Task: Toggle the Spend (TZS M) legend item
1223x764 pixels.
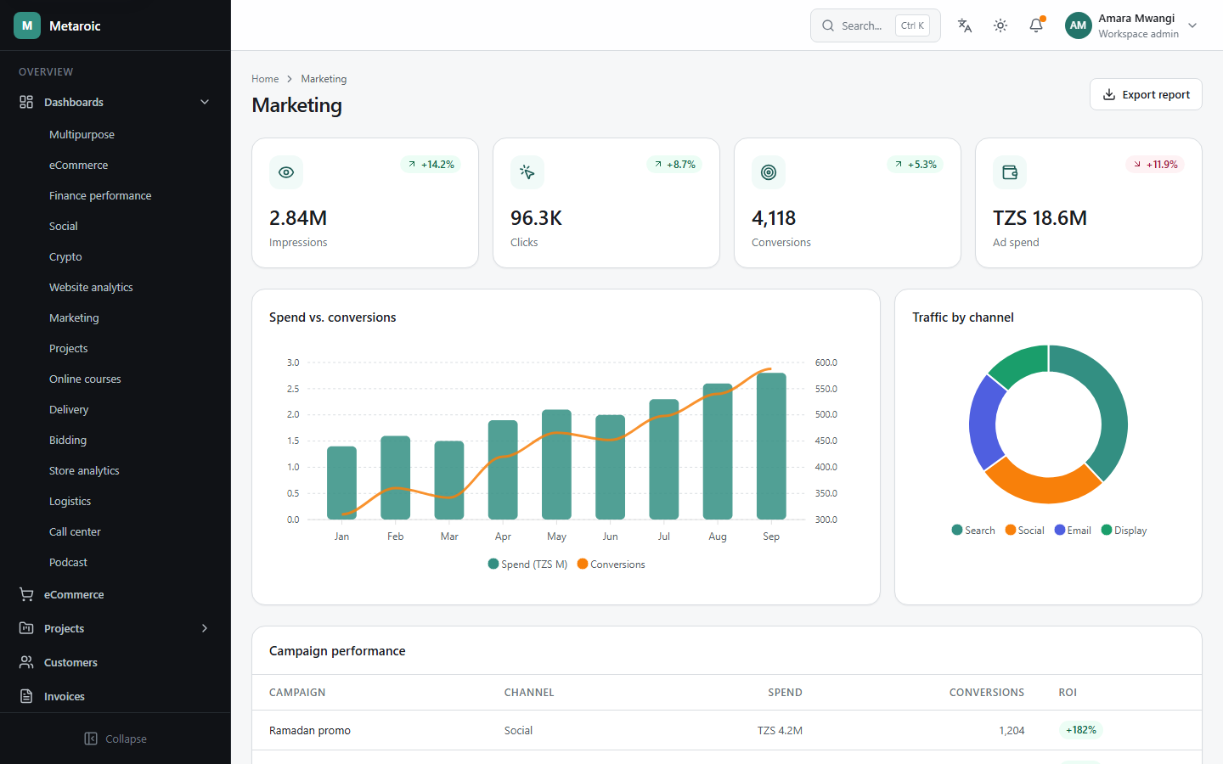Action: (x=527, y=565)
